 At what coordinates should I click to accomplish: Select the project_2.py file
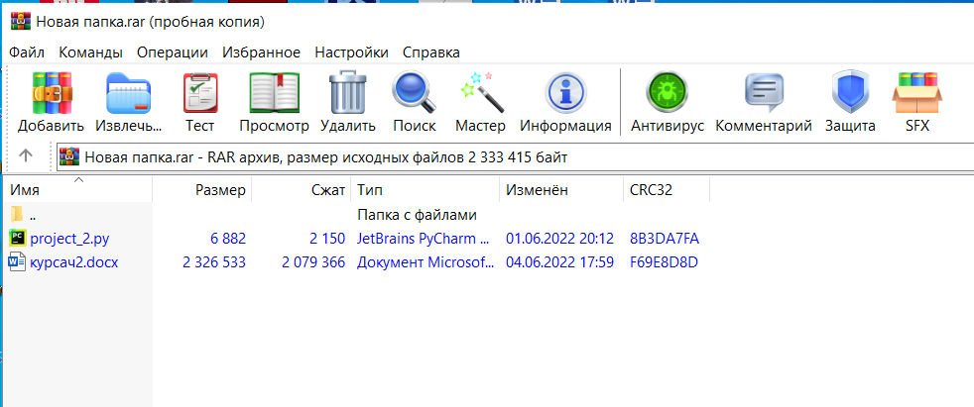(71, 238)
